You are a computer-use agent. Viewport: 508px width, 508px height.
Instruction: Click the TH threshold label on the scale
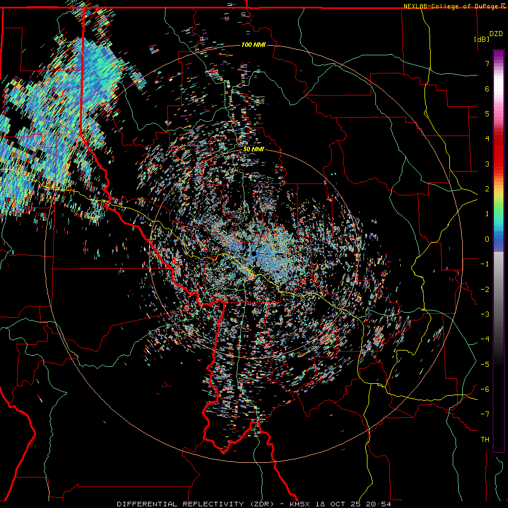[x=485, y=440]
